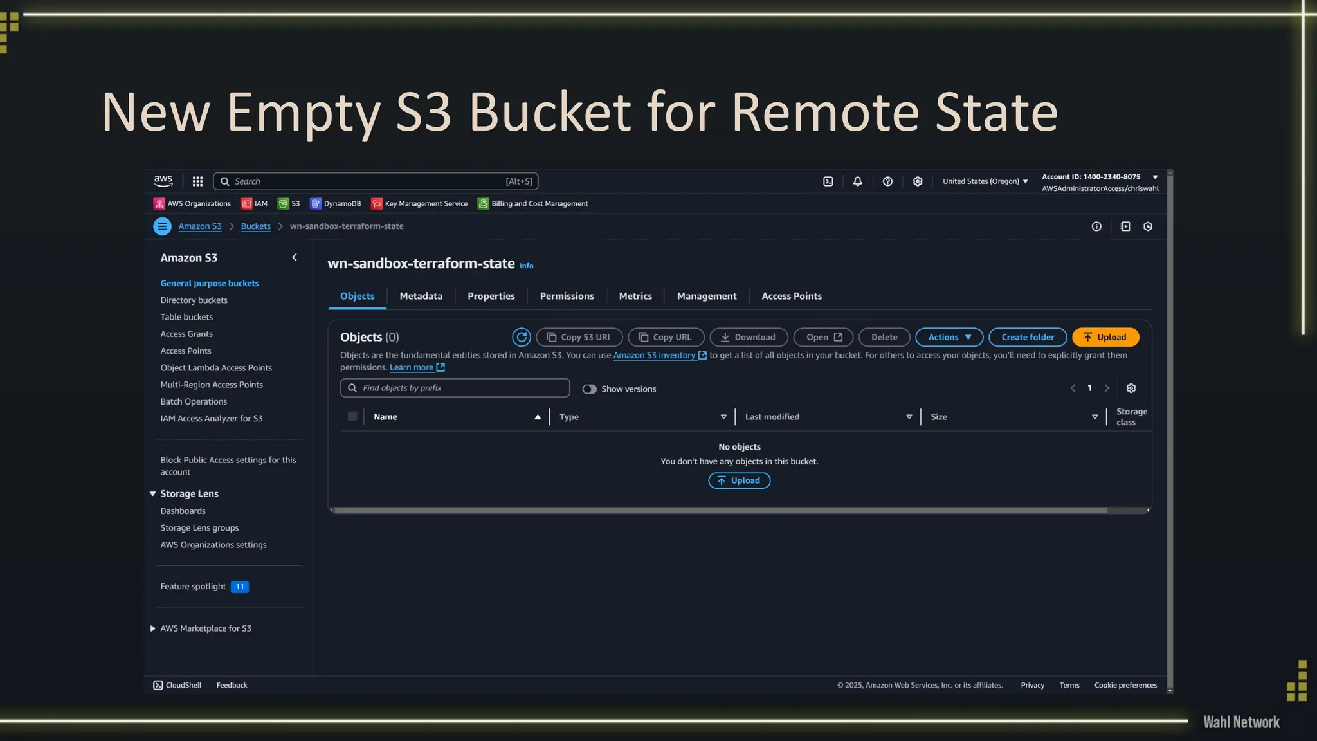Check the select-all objects checkbox

point(352,416)
